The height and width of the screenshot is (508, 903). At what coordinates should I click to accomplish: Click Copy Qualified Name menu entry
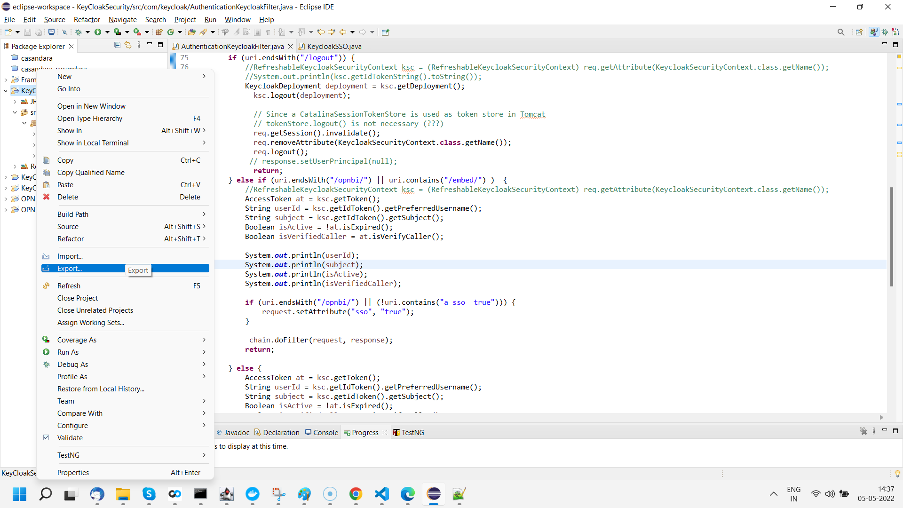125,172
